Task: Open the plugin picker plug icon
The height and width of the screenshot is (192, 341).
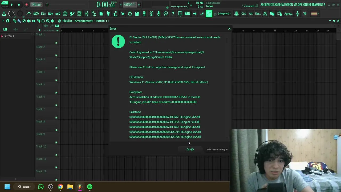Action: click(x=108, y=14)
